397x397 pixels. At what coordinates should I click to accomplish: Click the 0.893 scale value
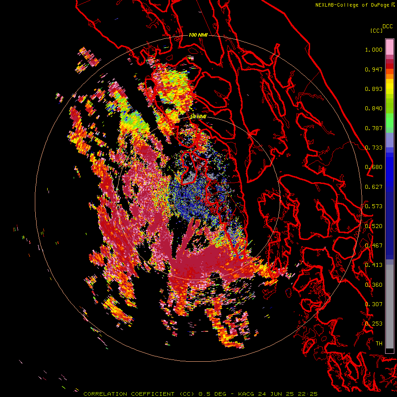[374, 89]
